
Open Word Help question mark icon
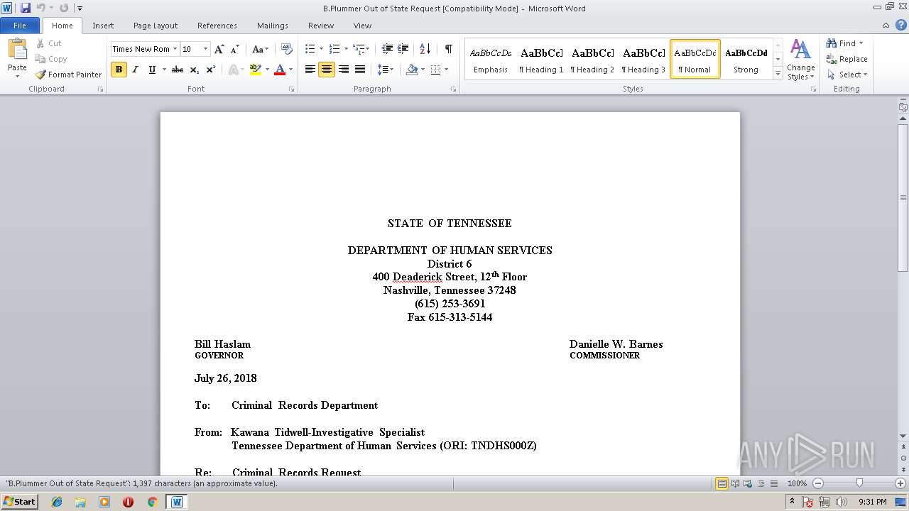pos(902,25)
